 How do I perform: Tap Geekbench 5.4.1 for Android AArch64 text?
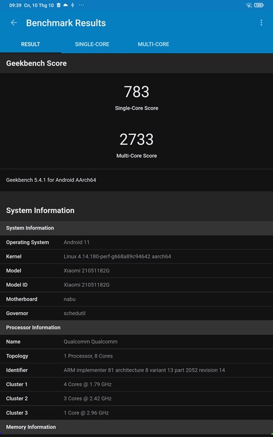point(51,180)
